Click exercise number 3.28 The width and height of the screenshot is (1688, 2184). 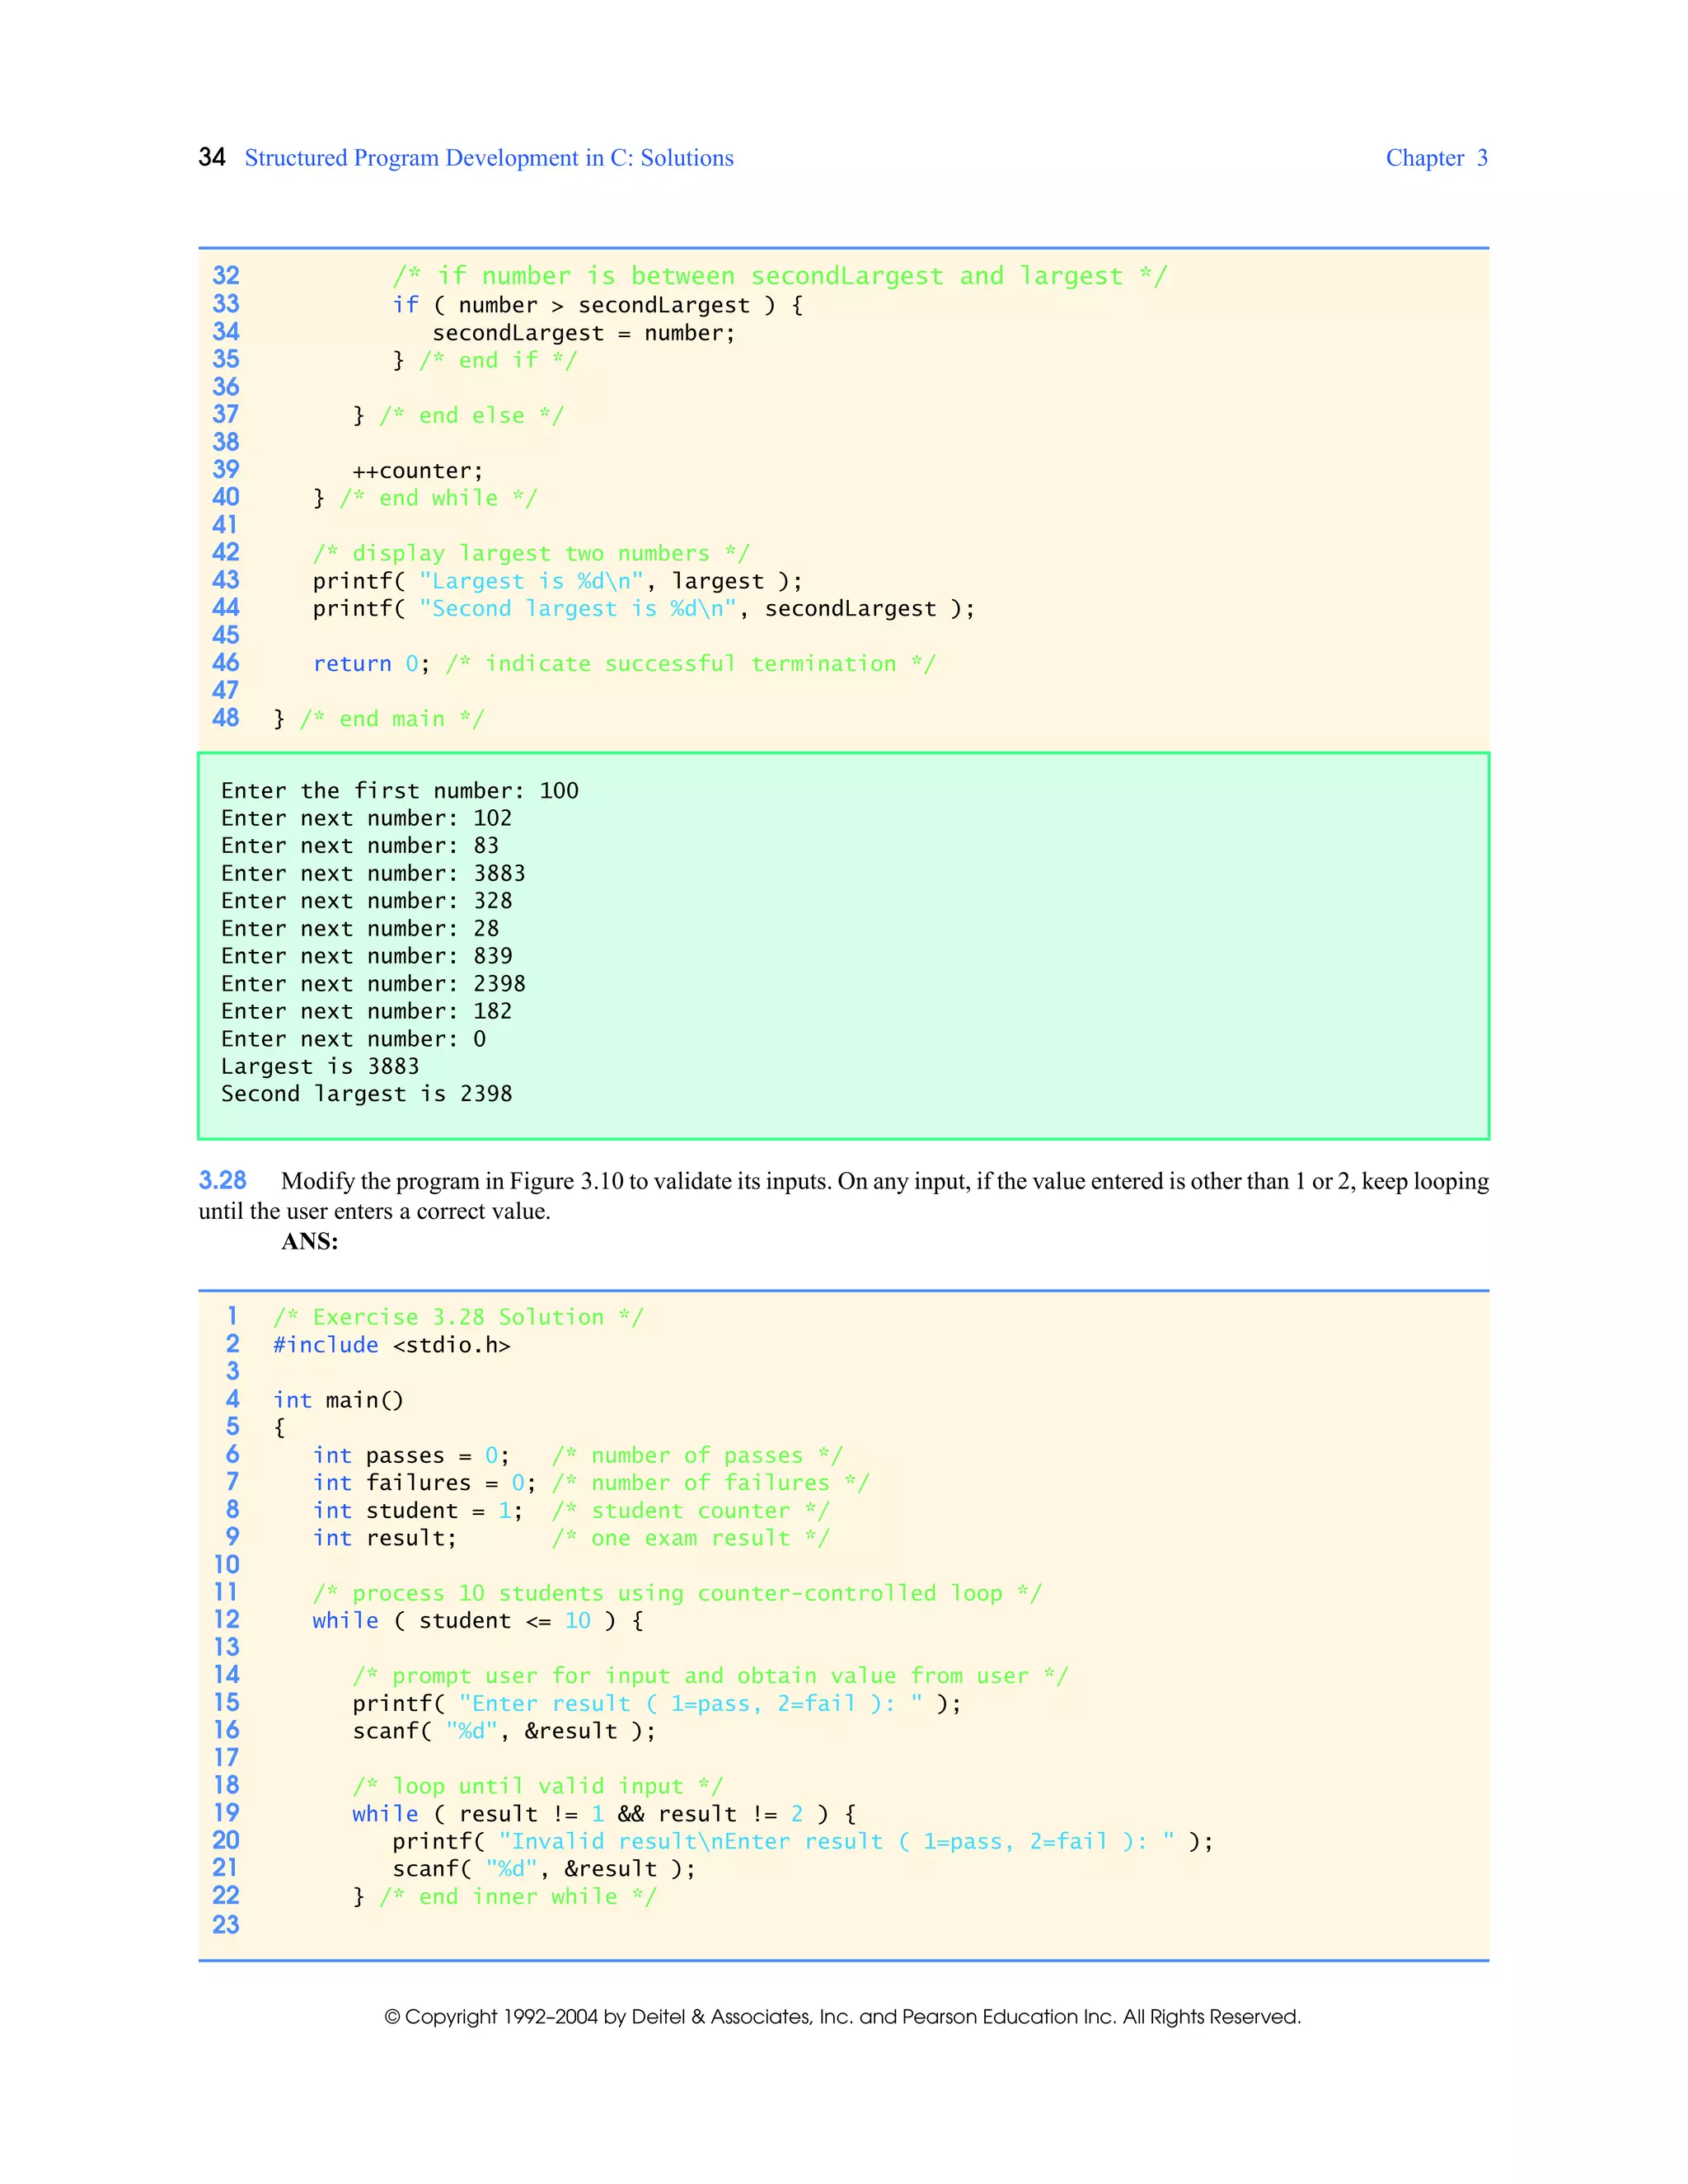click(222, 1180)
